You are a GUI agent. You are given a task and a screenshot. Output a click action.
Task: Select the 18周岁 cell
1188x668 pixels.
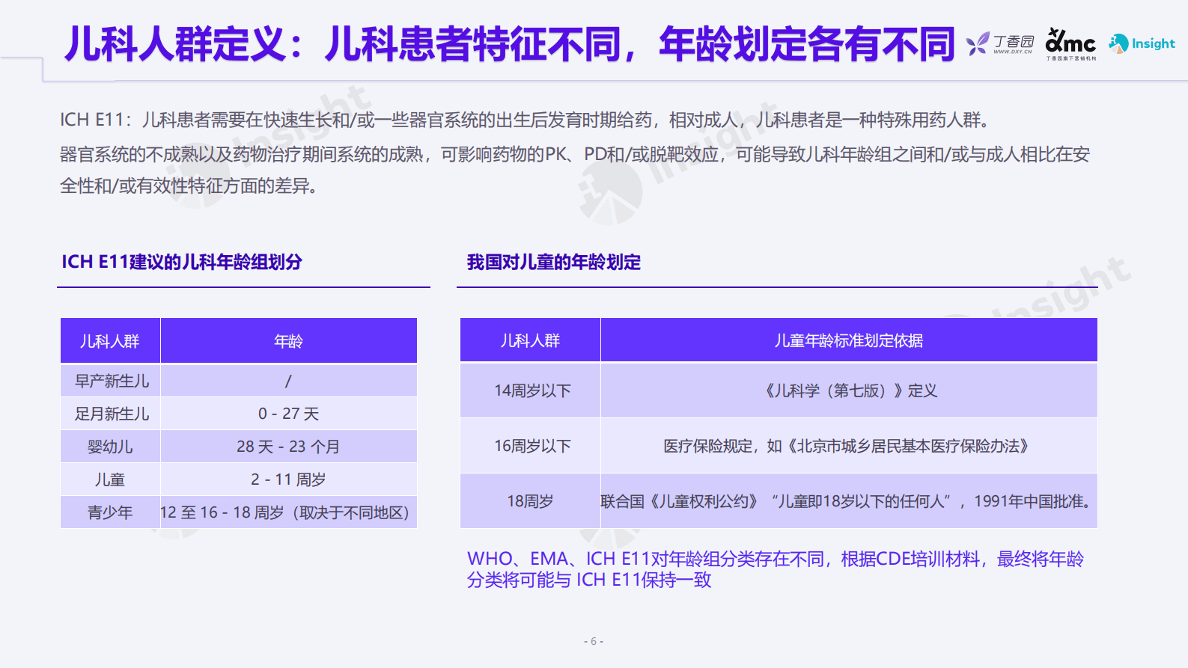coord(530,501)
